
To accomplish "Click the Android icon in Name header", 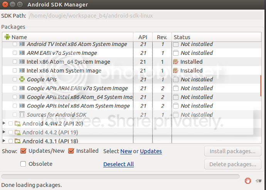I will 7,37.
